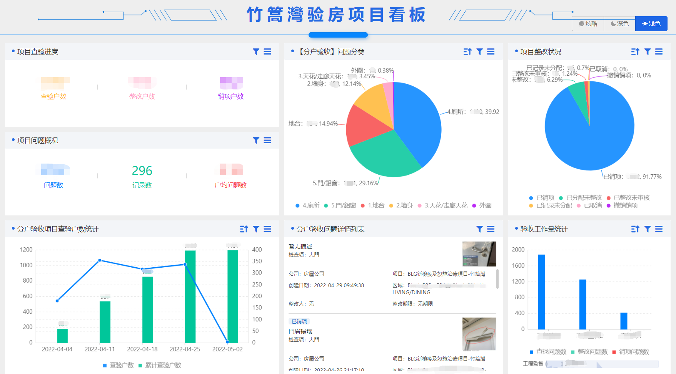Click the 暂无描述 issue title

(x=300, y=247)
